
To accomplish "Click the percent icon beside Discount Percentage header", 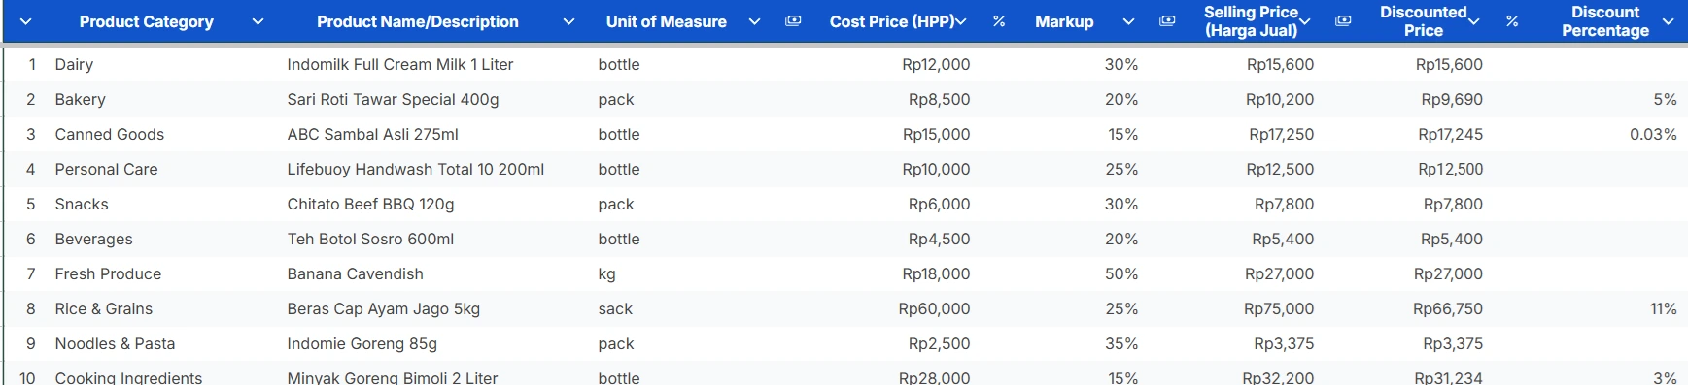I will pyautogui.click(x=1512, y=21).
